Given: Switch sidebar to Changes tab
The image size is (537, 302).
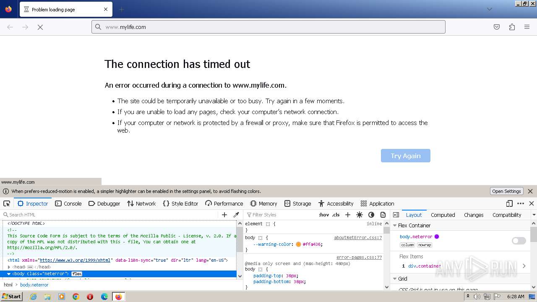Looking at the screenshot, I should tap(474, 215).
